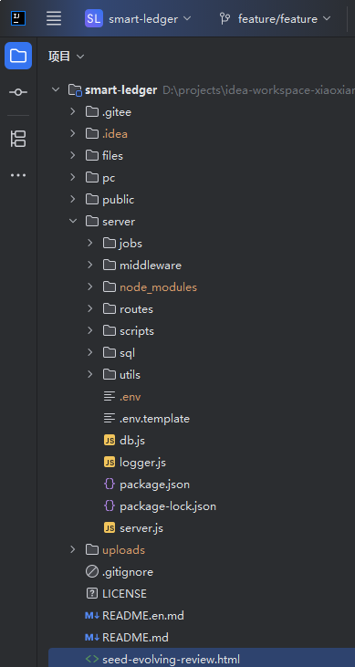Open the Project tool window icon
Viewport: 355px width, 667px height.
tap(18, 56)
